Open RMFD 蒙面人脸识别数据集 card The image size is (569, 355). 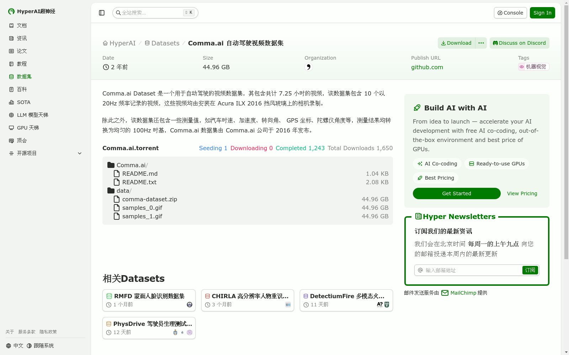[149, 300]
